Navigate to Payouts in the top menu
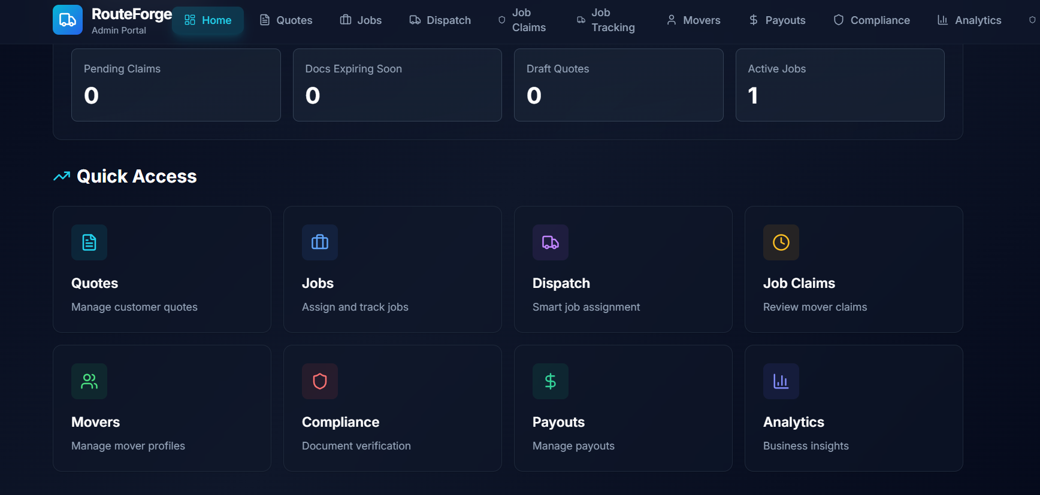The width and height of the screenshot is (1040, 495). (777, 20)
